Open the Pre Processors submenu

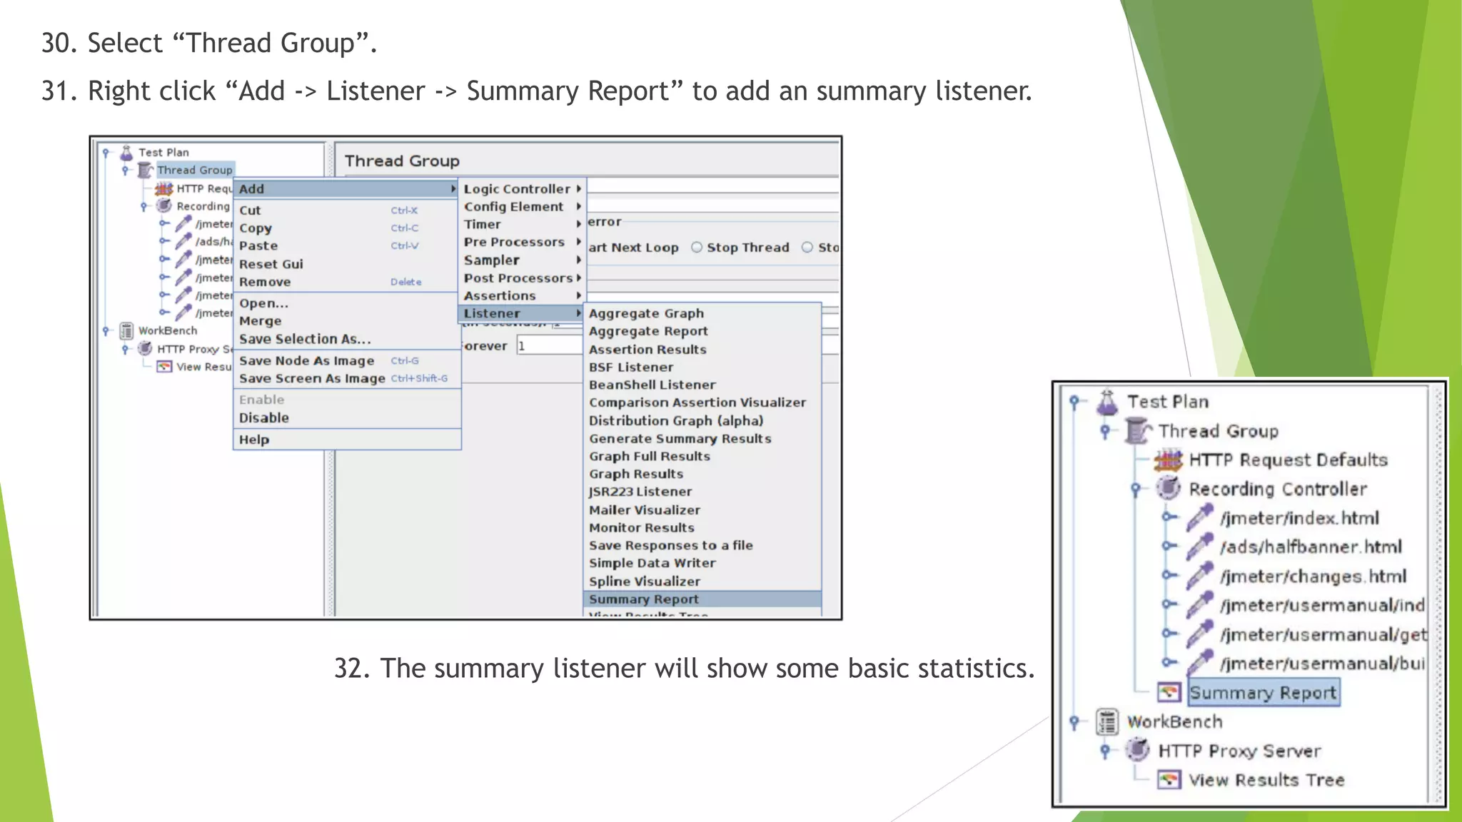click(x=522, y=243)
